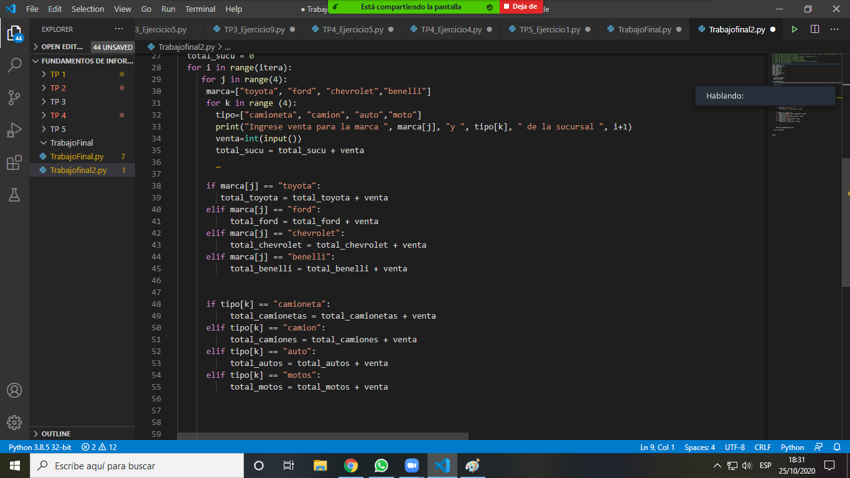Open Task View on taskbar

pos(289,466)
